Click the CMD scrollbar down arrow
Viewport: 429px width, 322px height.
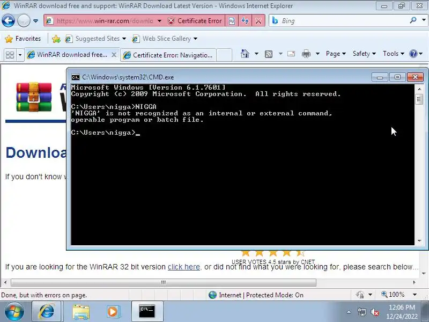[419, 241]
